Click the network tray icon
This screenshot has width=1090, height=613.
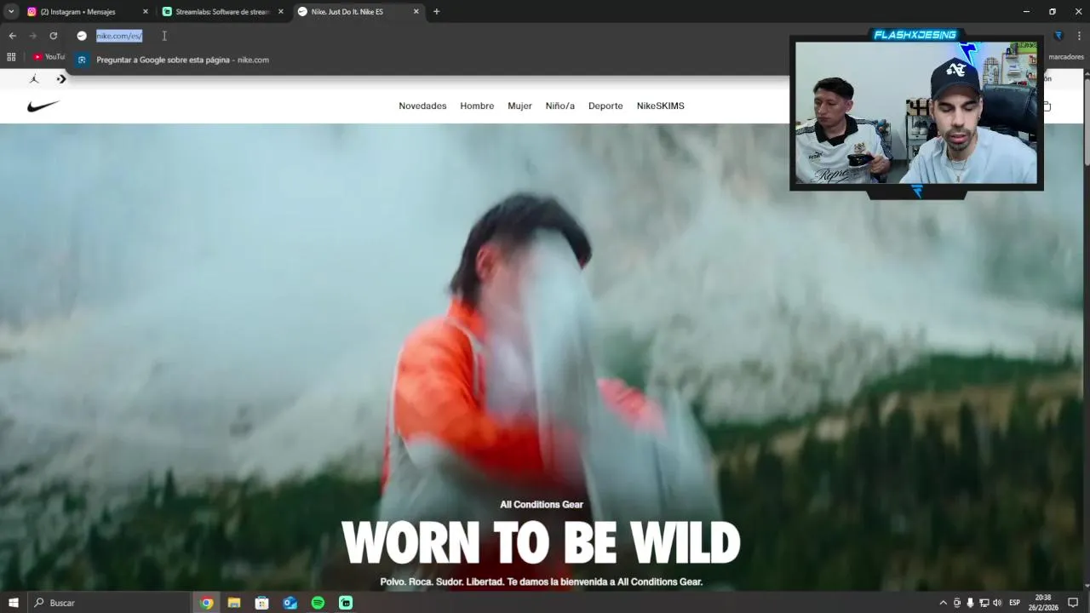click(x=984, y=603)
